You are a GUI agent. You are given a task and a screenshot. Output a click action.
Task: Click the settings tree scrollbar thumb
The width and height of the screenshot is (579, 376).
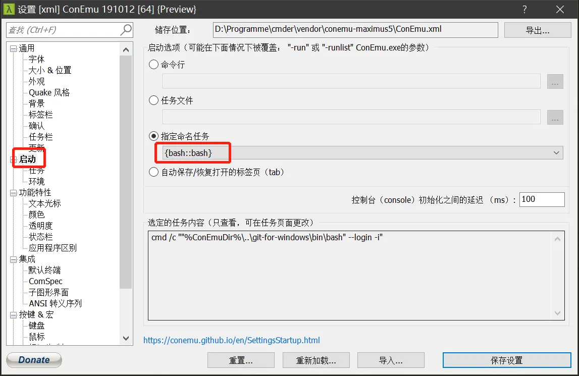(126, 172)
